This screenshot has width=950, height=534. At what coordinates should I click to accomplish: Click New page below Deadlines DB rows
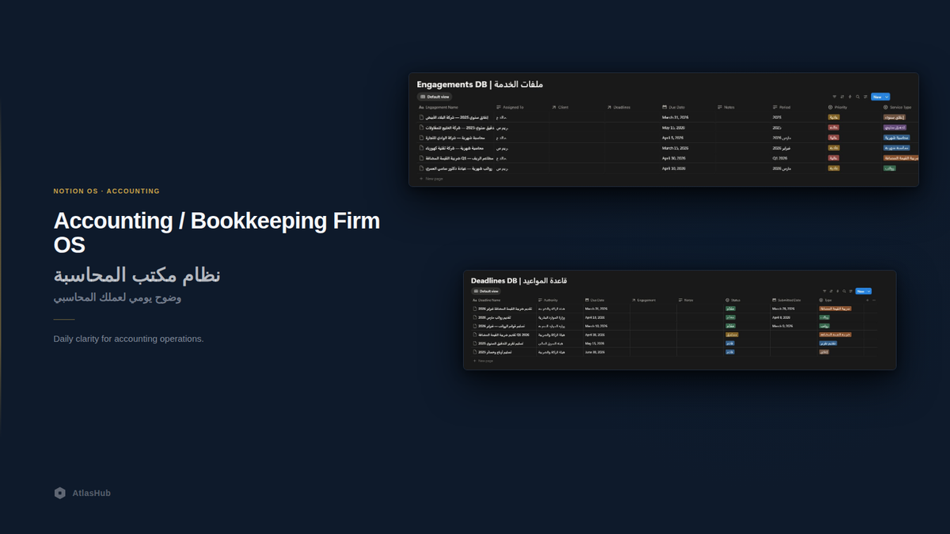(483, 361)
